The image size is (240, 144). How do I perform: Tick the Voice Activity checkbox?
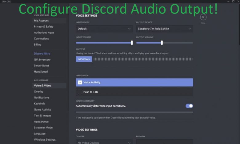click(80, 82)
